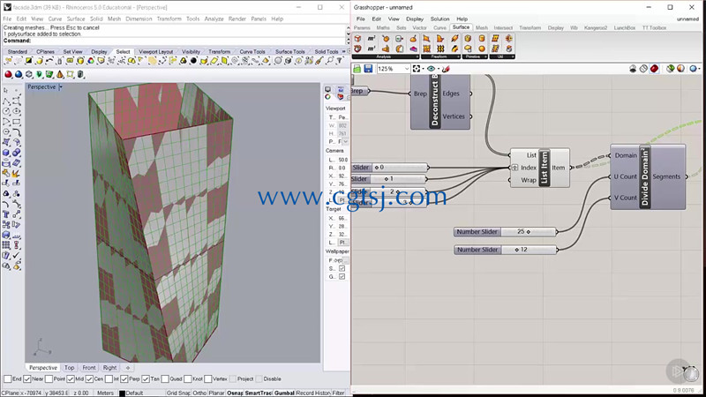Toggle Grid Snap in Rhino status bar
706x397 pixels.
(x=179, y=393)
